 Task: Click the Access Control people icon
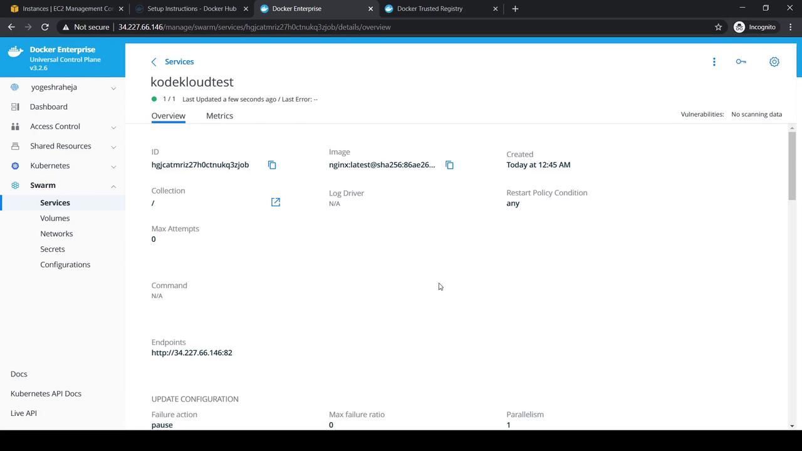point(15,127)
